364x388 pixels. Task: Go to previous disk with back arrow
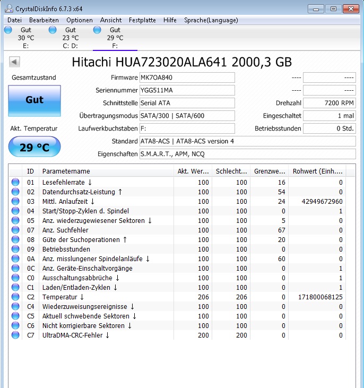click(14, 62)
